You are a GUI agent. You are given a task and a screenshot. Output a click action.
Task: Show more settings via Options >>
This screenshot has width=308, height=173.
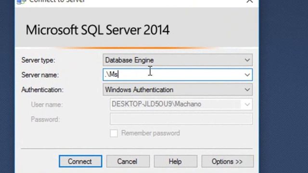(x=228, y=161)
